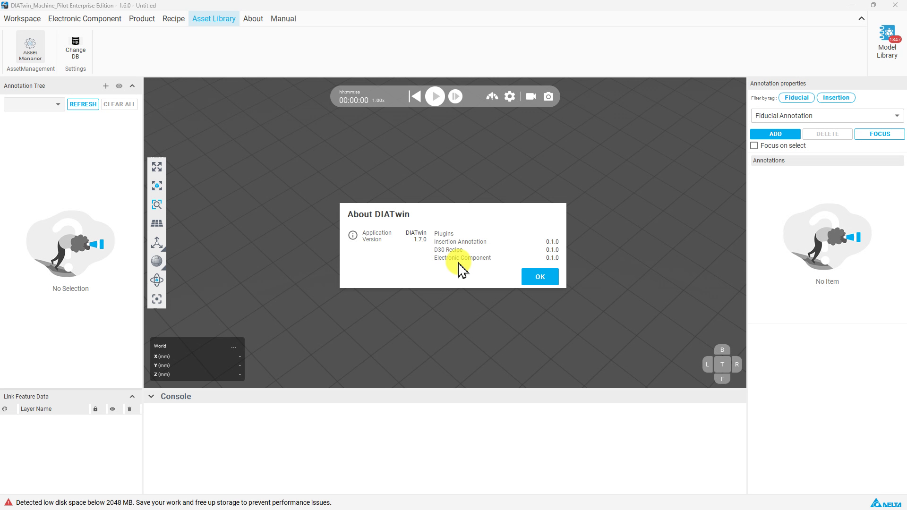Play the simulation
Screen dimensions: 907x510
click(435, 96)
